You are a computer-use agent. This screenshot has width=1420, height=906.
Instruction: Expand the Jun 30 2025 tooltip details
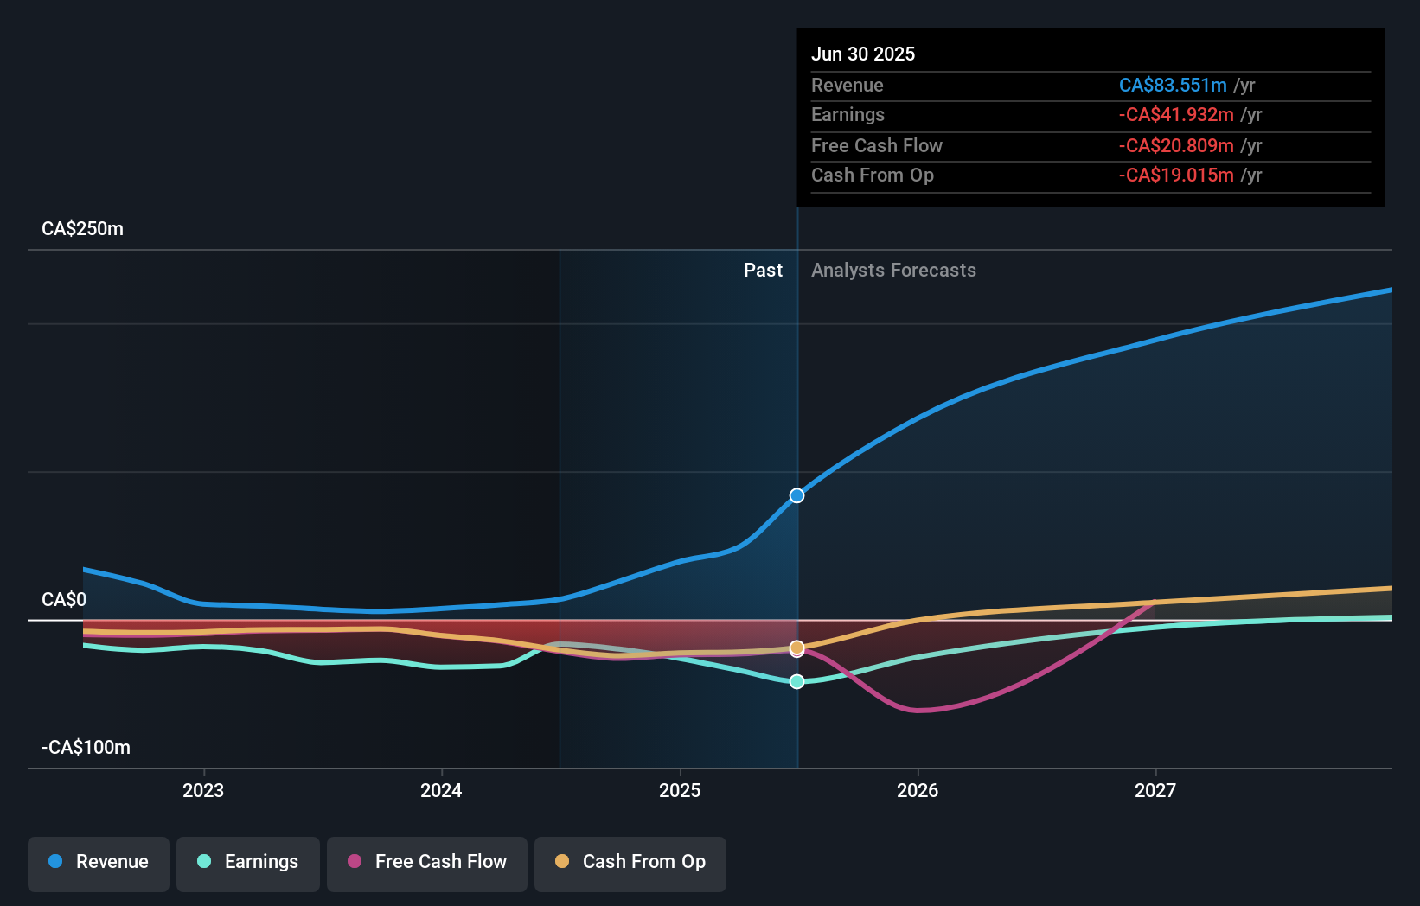pyautogui.click(x=863, y=54)
